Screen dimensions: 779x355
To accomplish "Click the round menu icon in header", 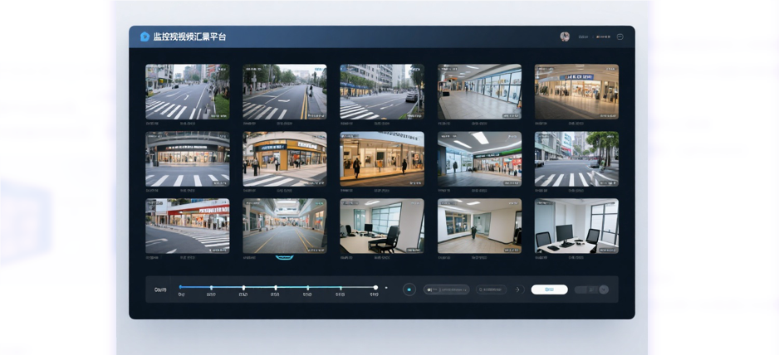I will tap(620, 36).
